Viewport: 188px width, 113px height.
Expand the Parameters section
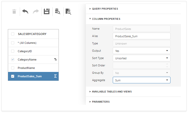click(x=101, y=102)
